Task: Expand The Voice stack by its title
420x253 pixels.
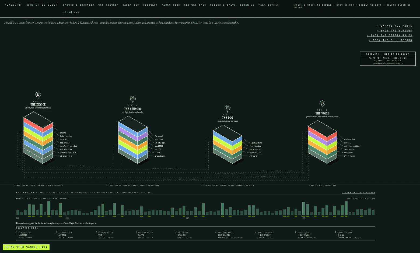Action: (x=322, y=113)
